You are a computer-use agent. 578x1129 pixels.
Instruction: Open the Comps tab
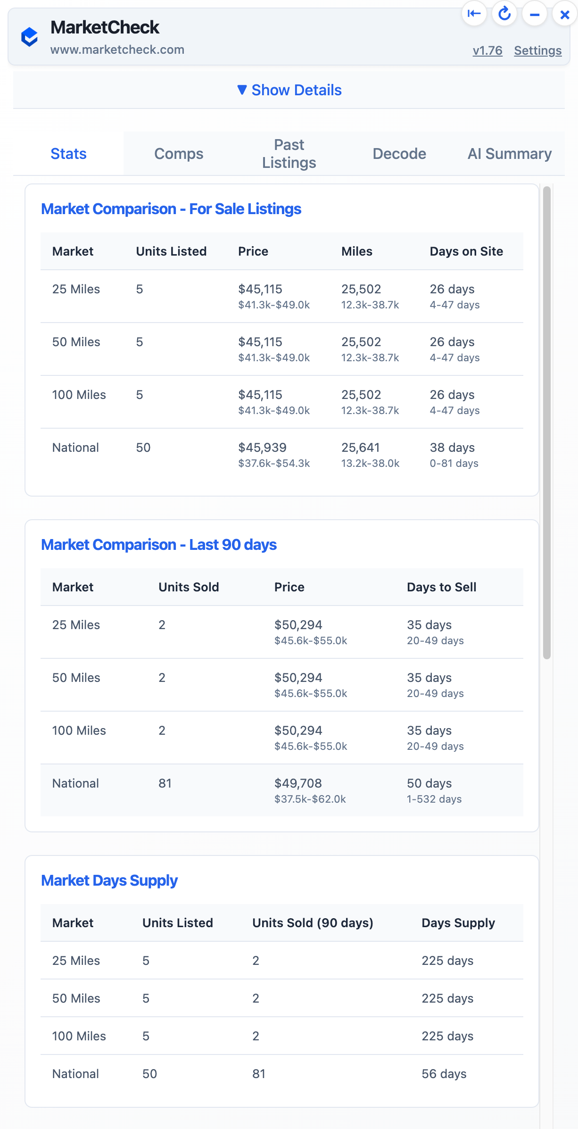click(x=179, y=154)
